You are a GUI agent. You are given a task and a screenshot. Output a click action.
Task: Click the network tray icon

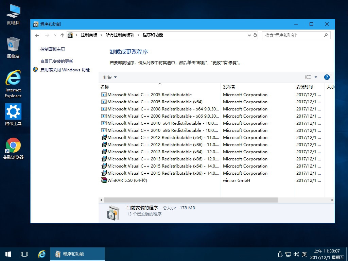[x=288, y=254]
